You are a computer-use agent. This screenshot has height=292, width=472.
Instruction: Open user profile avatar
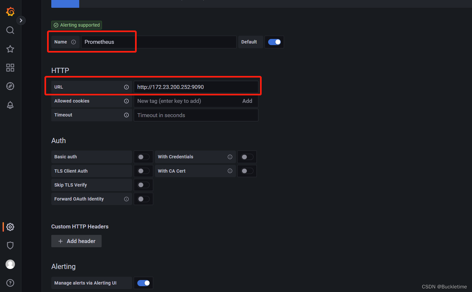[x=10, y=264]
